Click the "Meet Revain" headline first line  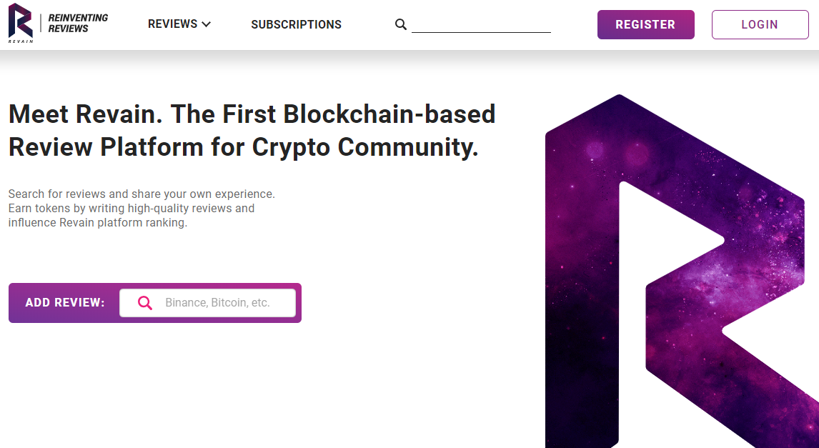[252, 114]
